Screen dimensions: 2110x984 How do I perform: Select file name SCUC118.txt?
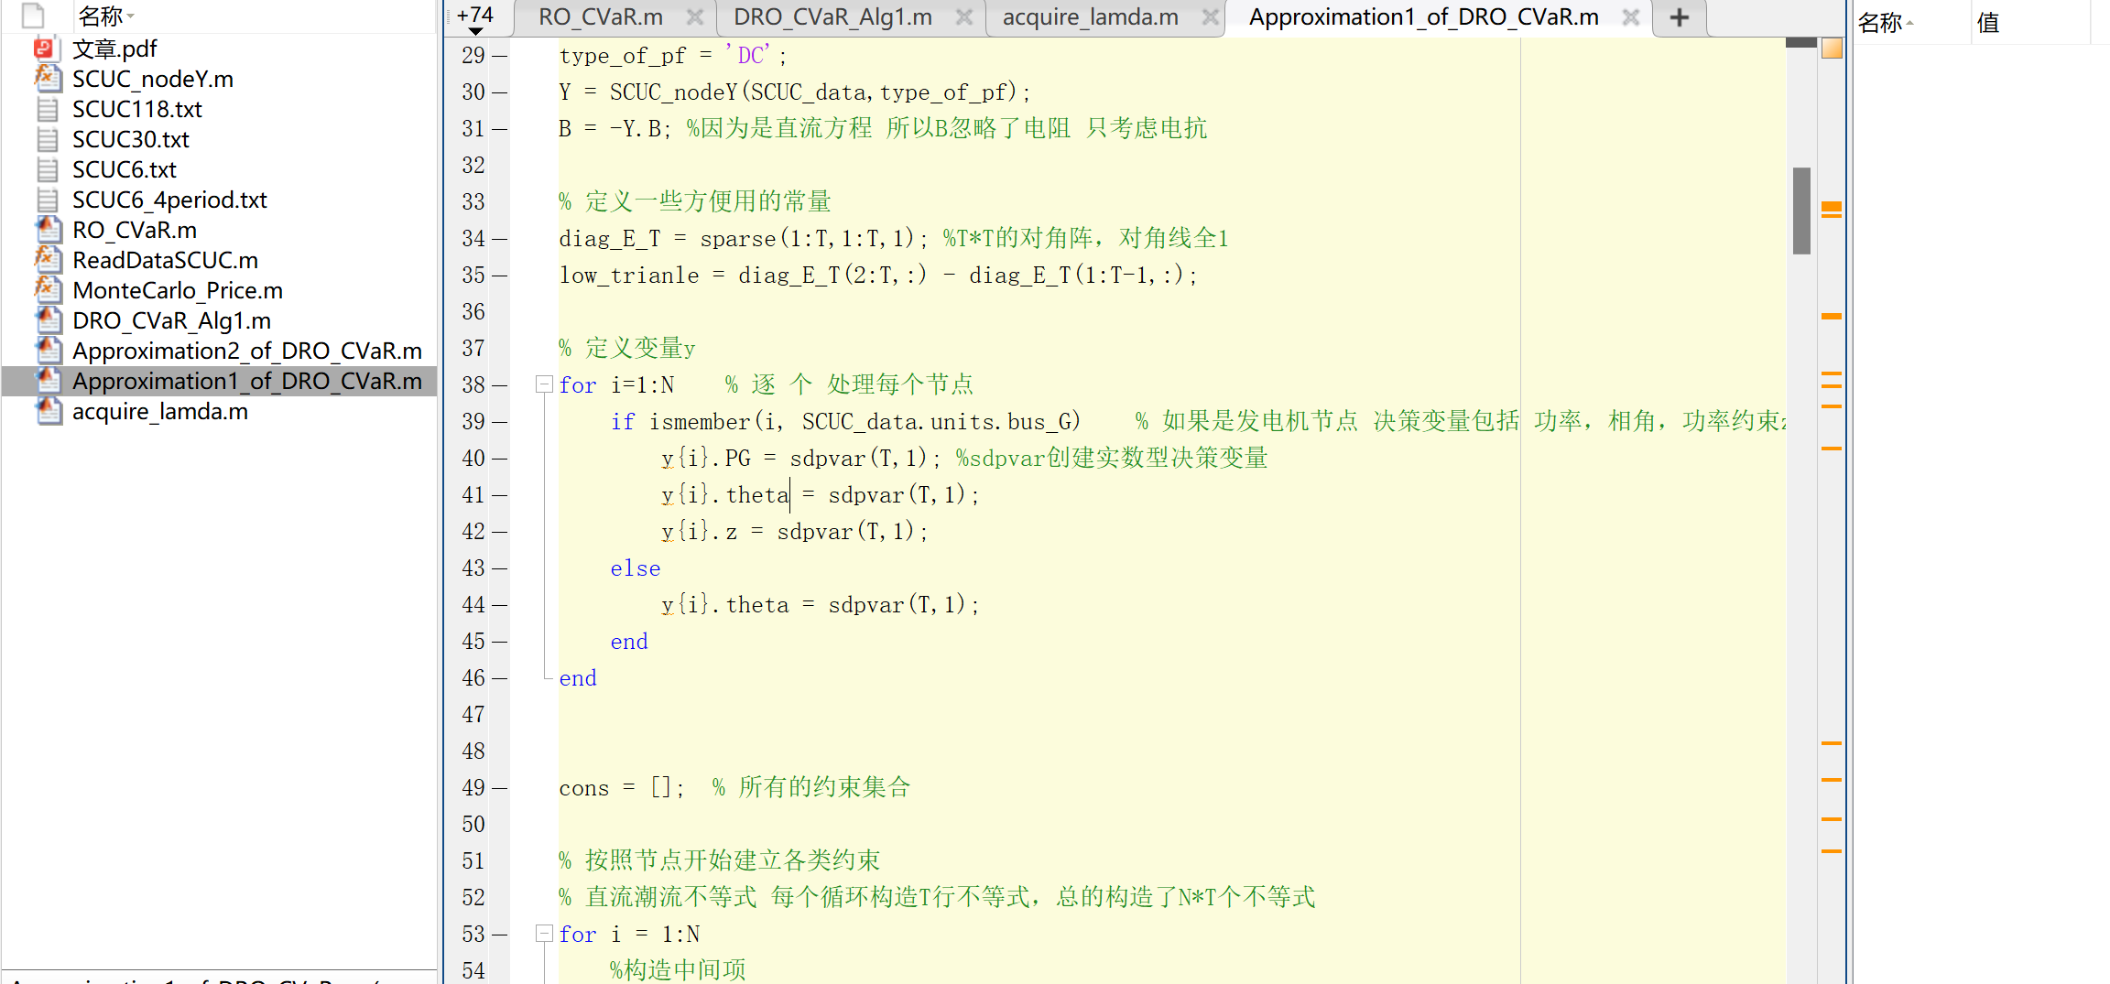137,109
